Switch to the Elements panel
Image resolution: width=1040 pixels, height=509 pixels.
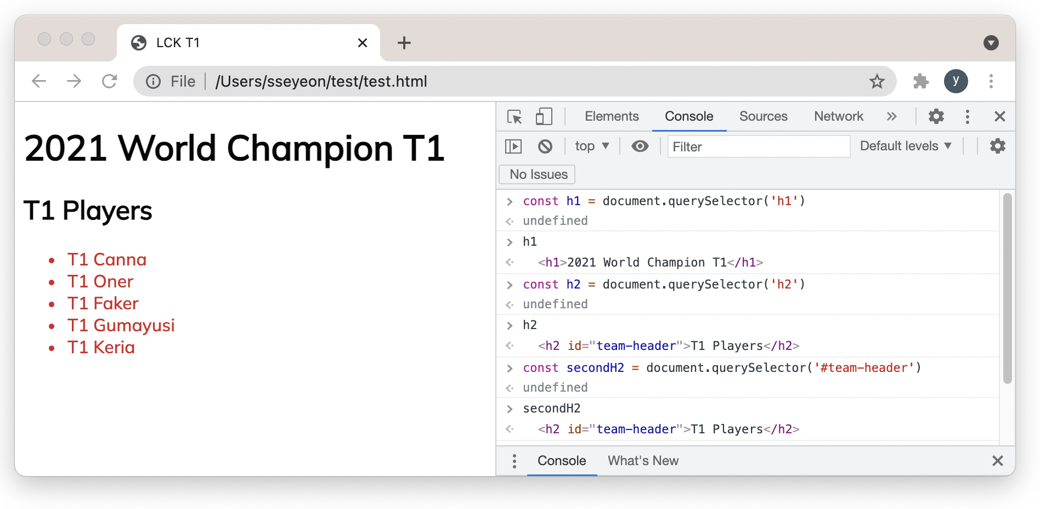coord(612,116)
